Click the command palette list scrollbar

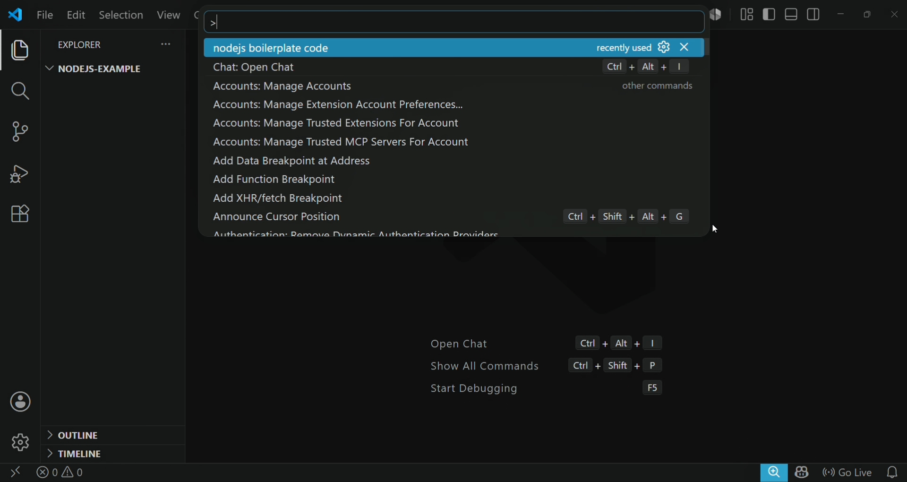[x=707, y=47]
